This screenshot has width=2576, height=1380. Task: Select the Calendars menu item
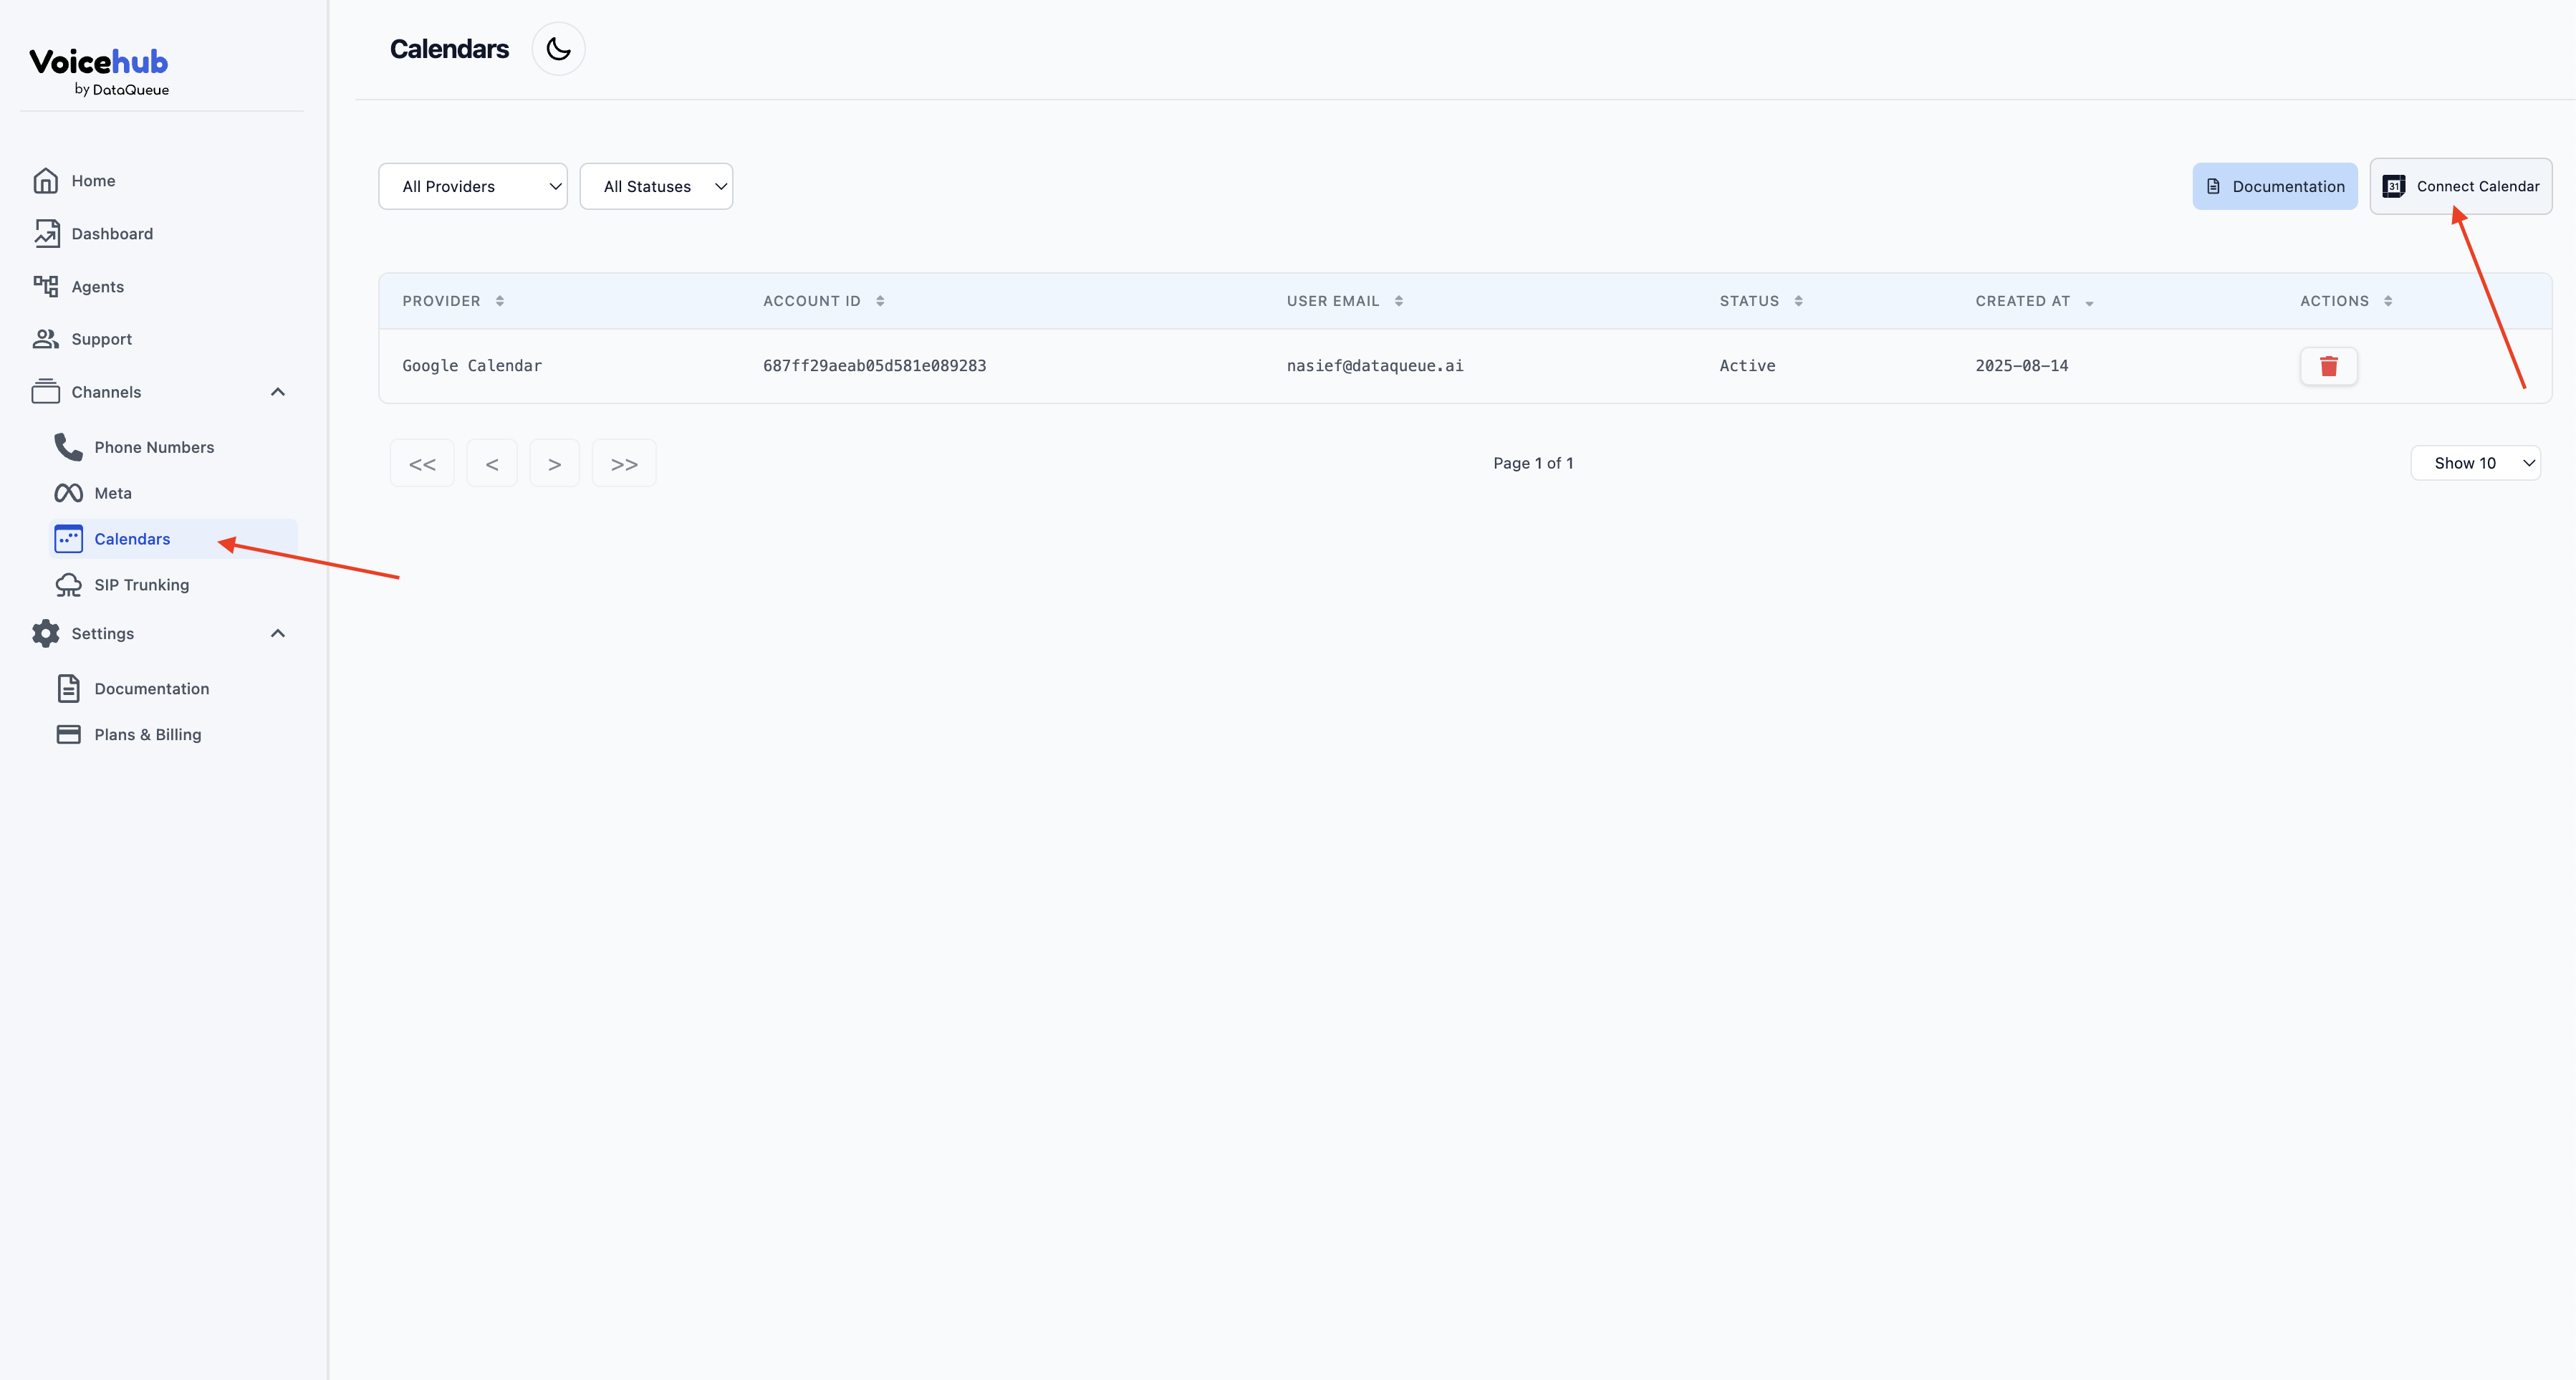(x=132, y=539)
